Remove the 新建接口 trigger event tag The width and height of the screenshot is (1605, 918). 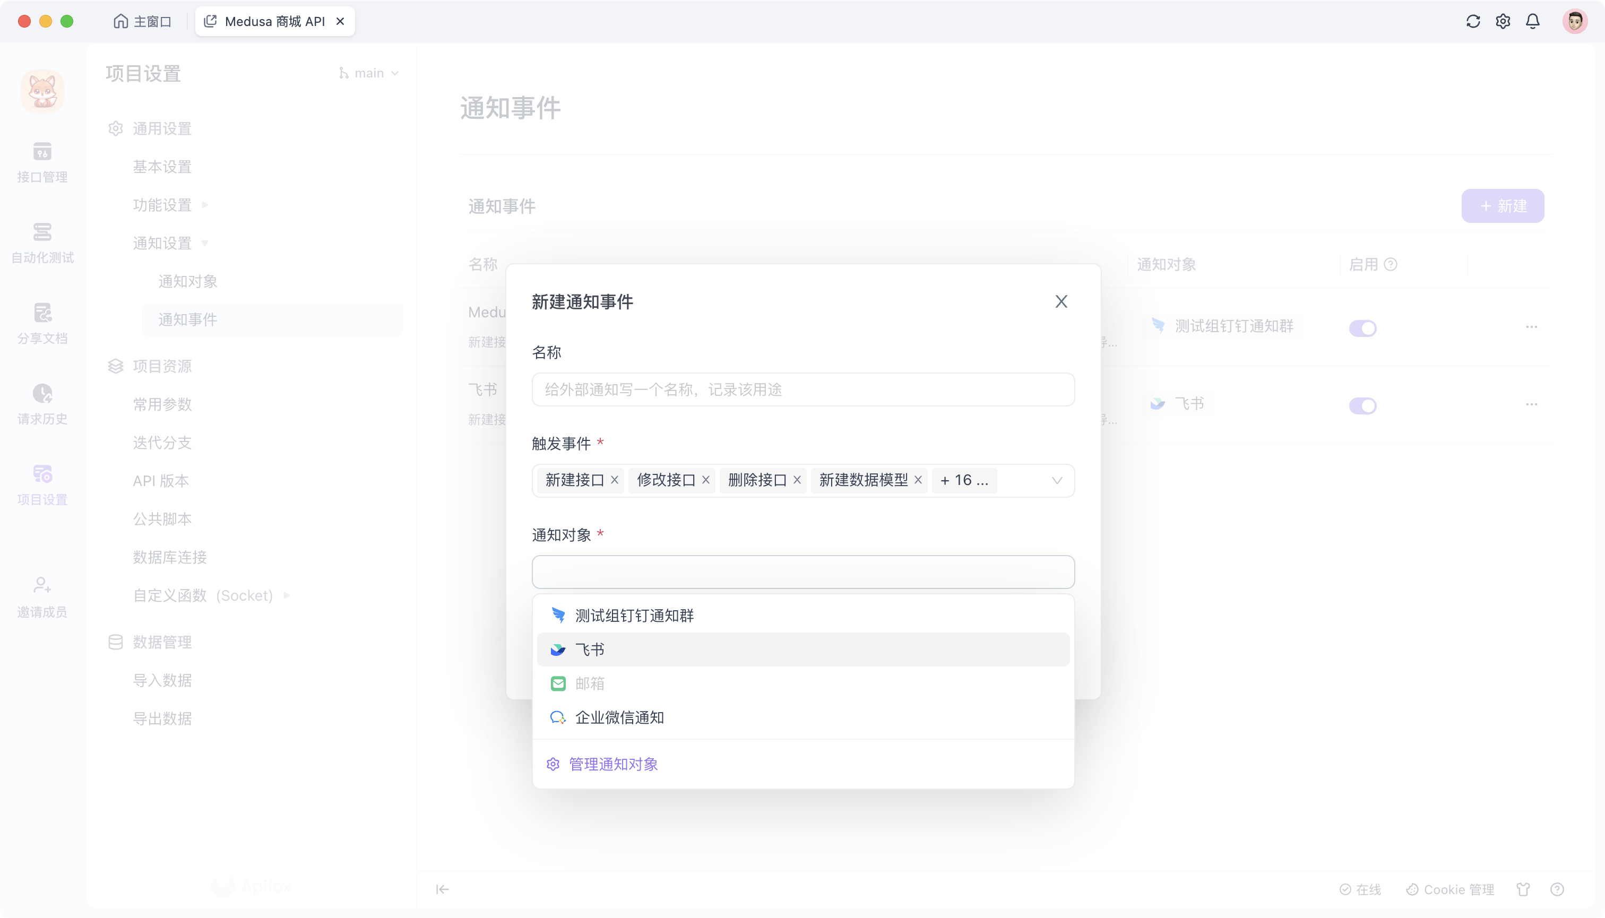pos(615,480)
